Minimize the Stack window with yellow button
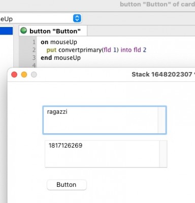 24,75
